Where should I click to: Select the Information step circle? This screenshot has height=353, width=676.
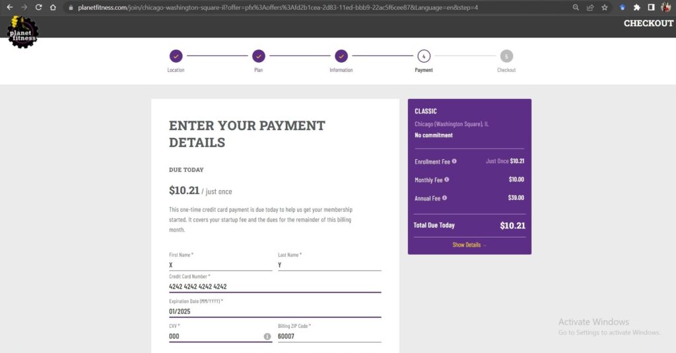tap(341, 56)
